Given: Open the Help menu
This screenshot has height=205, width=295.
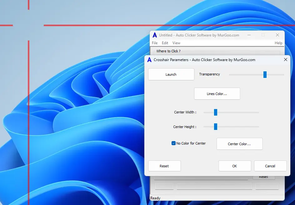Looking at the screenshot, I should coord(278,43).
